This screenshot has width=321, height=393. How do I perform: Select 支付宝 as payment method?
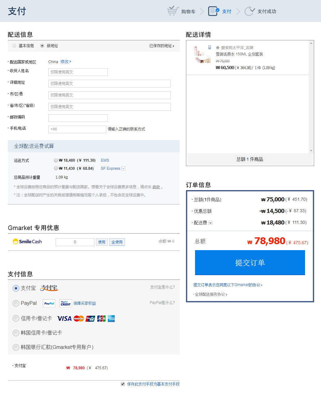(16, 288)
